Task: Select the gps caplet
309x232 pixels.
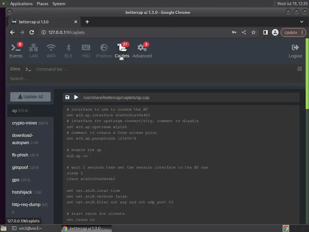Action: click(x=30, y=180)
